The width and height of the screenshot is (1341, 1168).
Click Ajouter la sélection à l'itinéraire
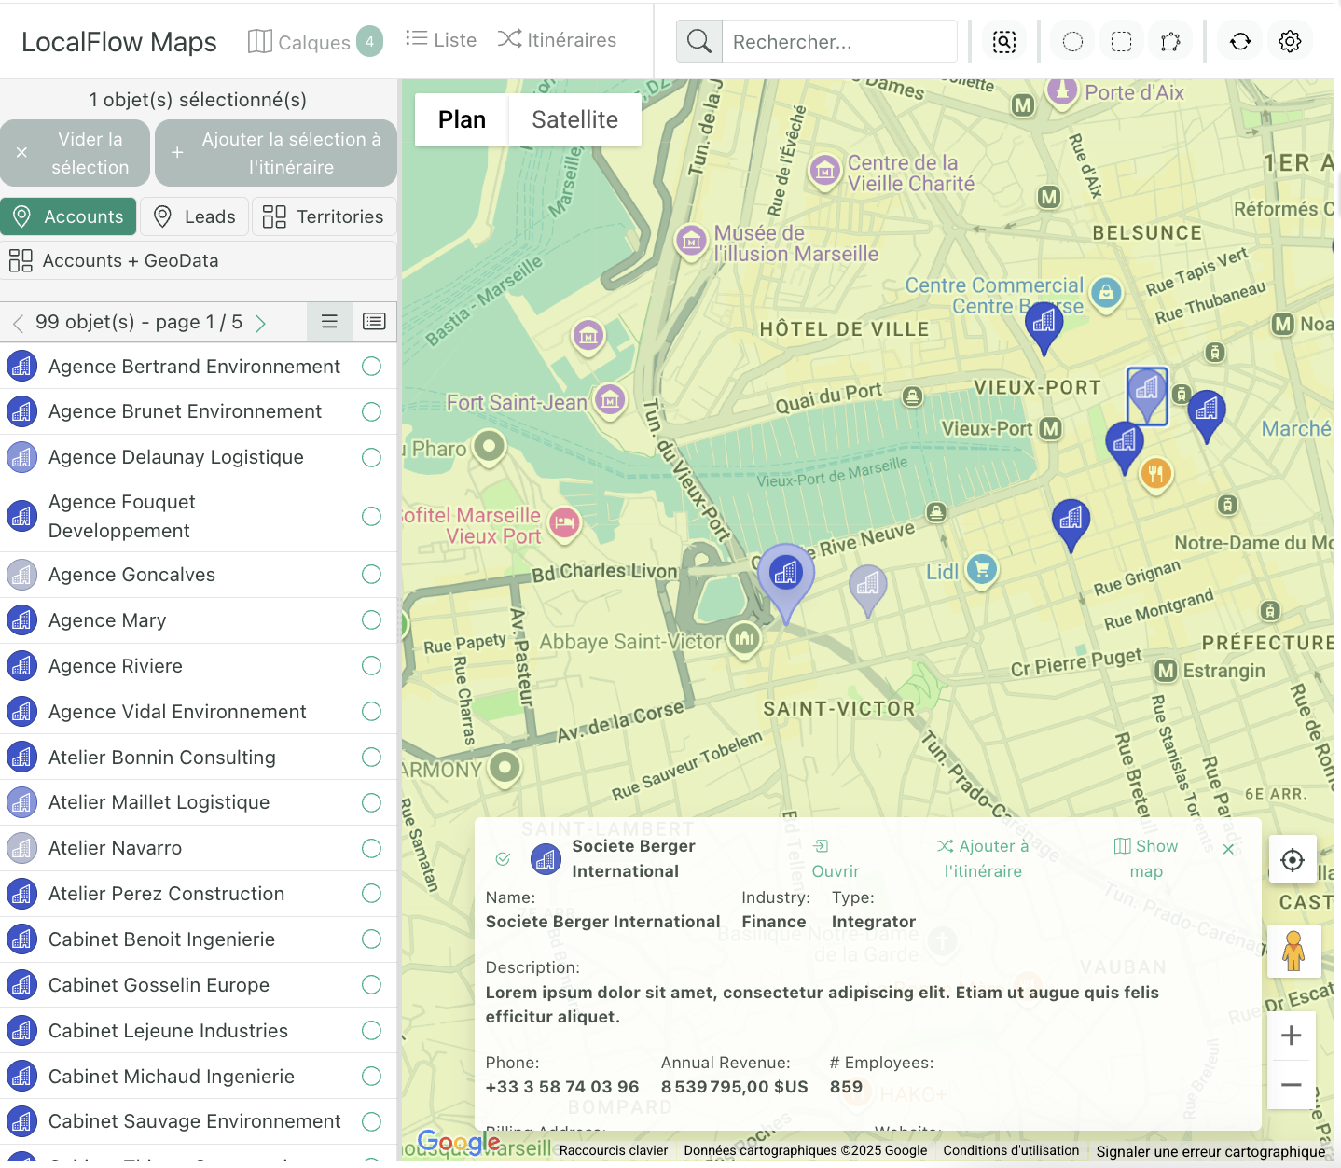click(x=276, y=153)
